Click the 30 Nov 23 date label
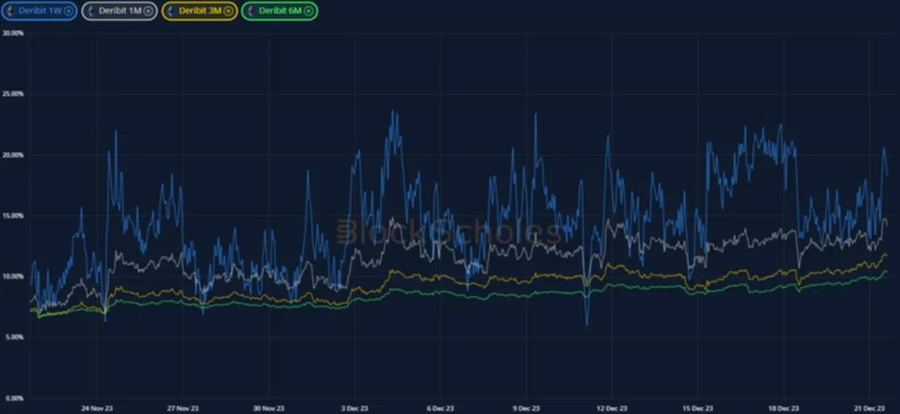Screen dimensions: 900x414 [269, 408]
